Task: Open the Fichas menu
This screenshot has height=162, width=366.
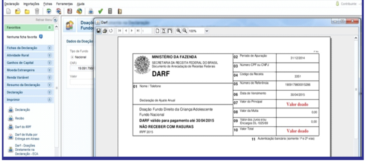Action: point(48,4)
